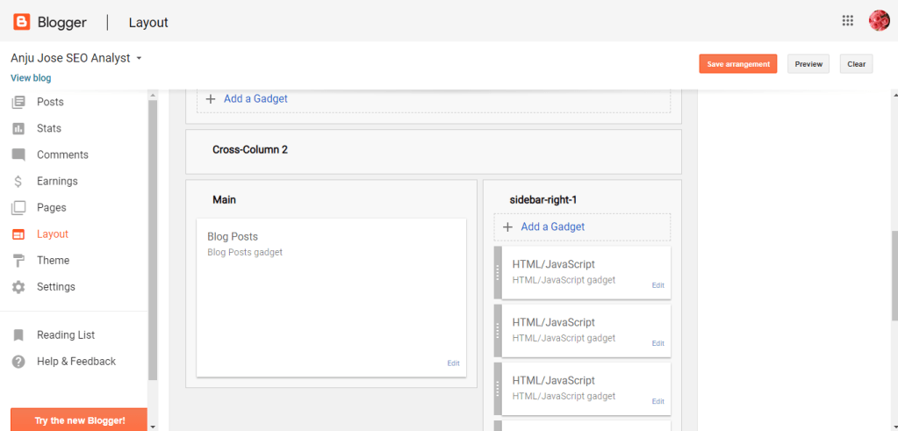Click the sidebar scroll down arrow
Image resolution: width=898 pixels, height=431 pixels.
pyautogui.click(x=153, y=427)
